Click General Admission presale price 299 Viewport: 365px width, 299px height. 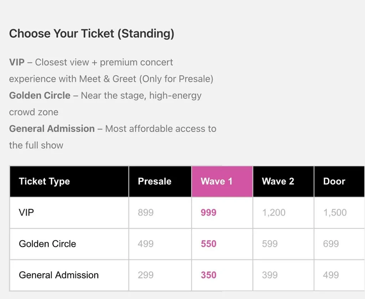[x=146, y=275]
